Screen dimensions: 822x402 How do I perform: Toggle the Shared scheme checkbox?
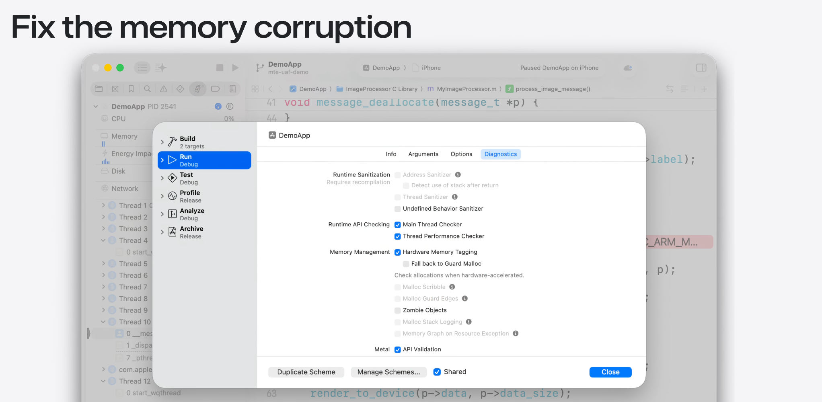437,372
